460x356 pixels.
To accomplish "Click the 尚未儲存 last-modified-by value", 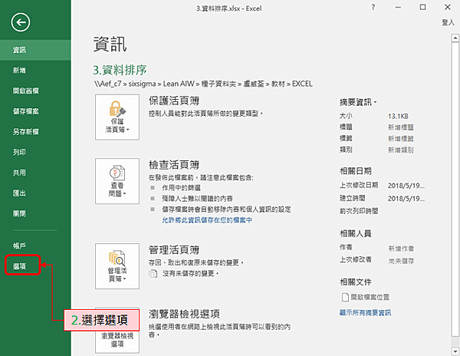I will 401,261.
